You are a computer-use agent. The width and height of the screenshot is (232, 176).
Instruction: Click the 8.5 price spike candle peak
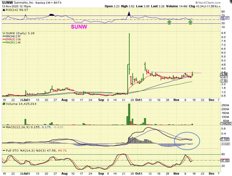[129, 34]
